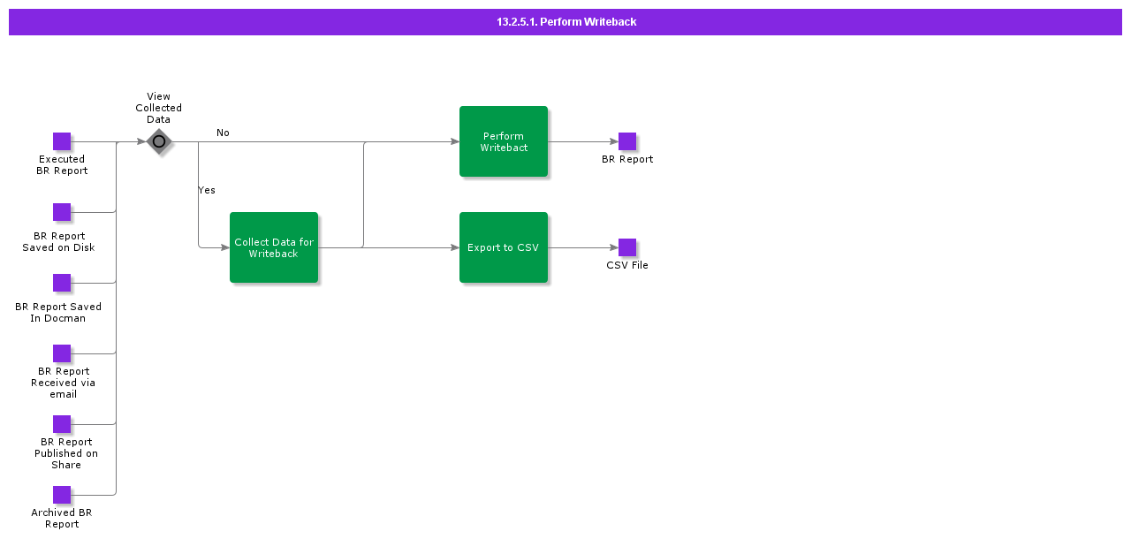This screenshot has height=539, width=1131.
Task: Click the Executed BR Report event square
Action: tap(62, 141)
